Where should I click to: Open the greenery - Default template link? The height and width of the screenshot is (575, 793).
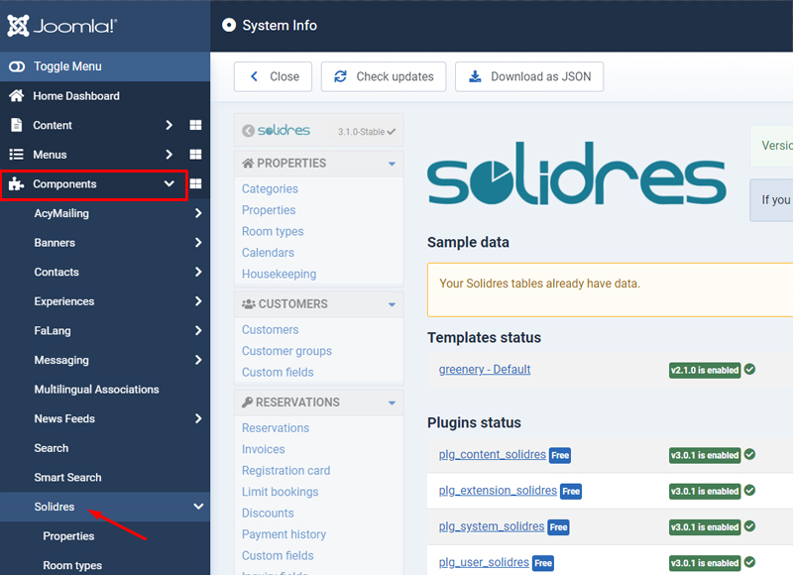click(485, 370)
